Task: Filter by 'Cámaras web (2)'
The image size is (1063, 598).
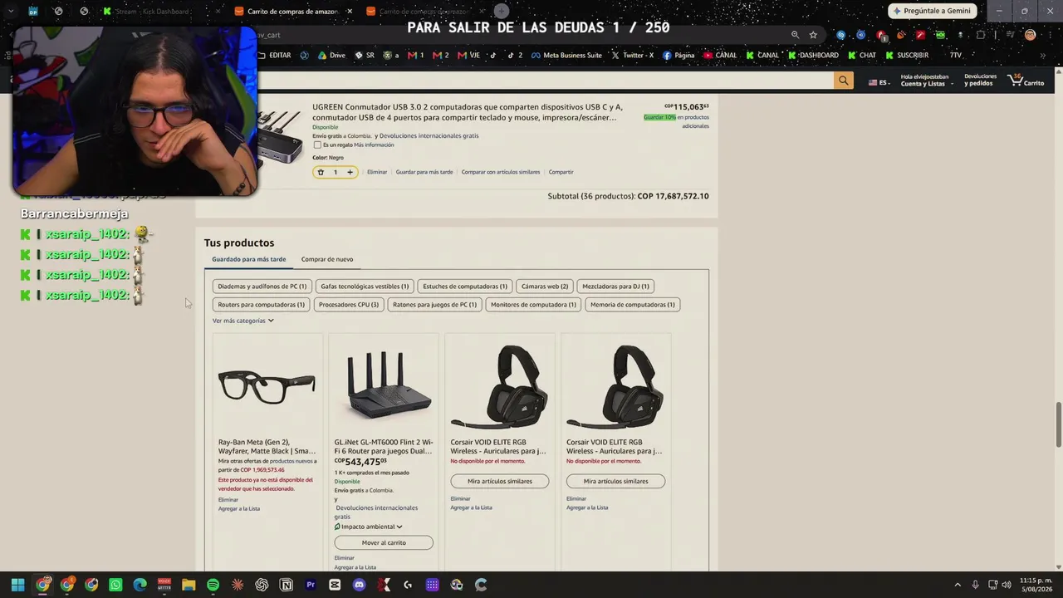Action: click(545, 287)
